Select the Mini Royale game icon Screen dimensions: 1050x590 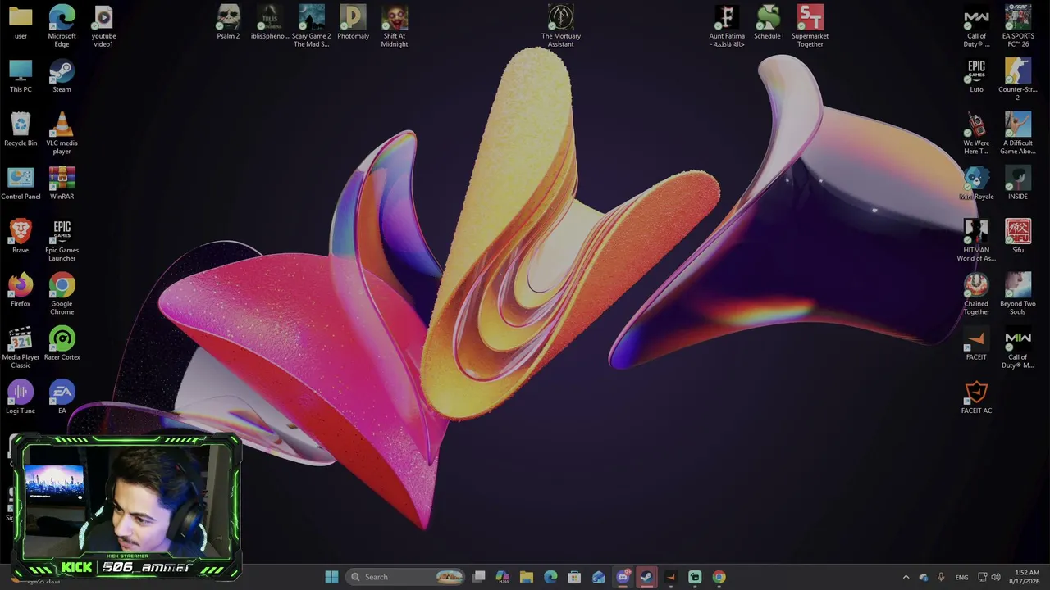pos(976,184)
